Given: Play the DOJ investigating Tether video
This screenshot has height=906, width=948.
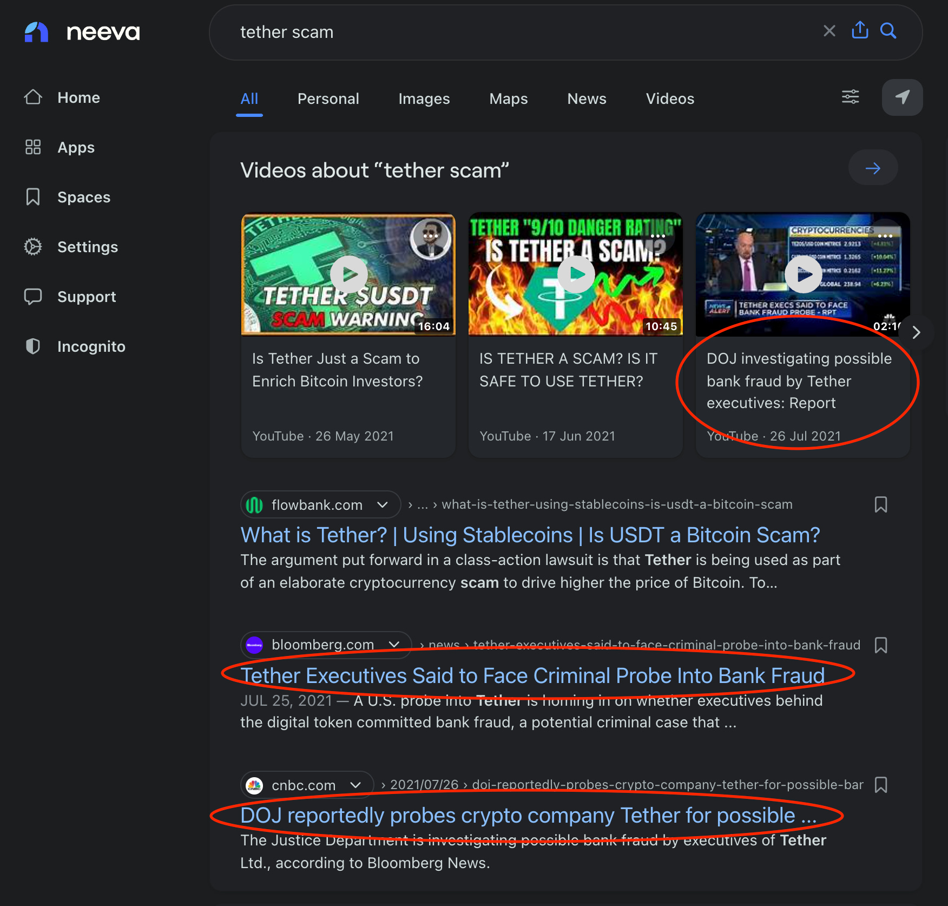Looking at the screenshot, I should point(804,274).
